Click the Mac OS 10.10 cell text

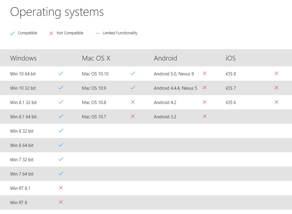pyautogui.click(x=95, y=74)
